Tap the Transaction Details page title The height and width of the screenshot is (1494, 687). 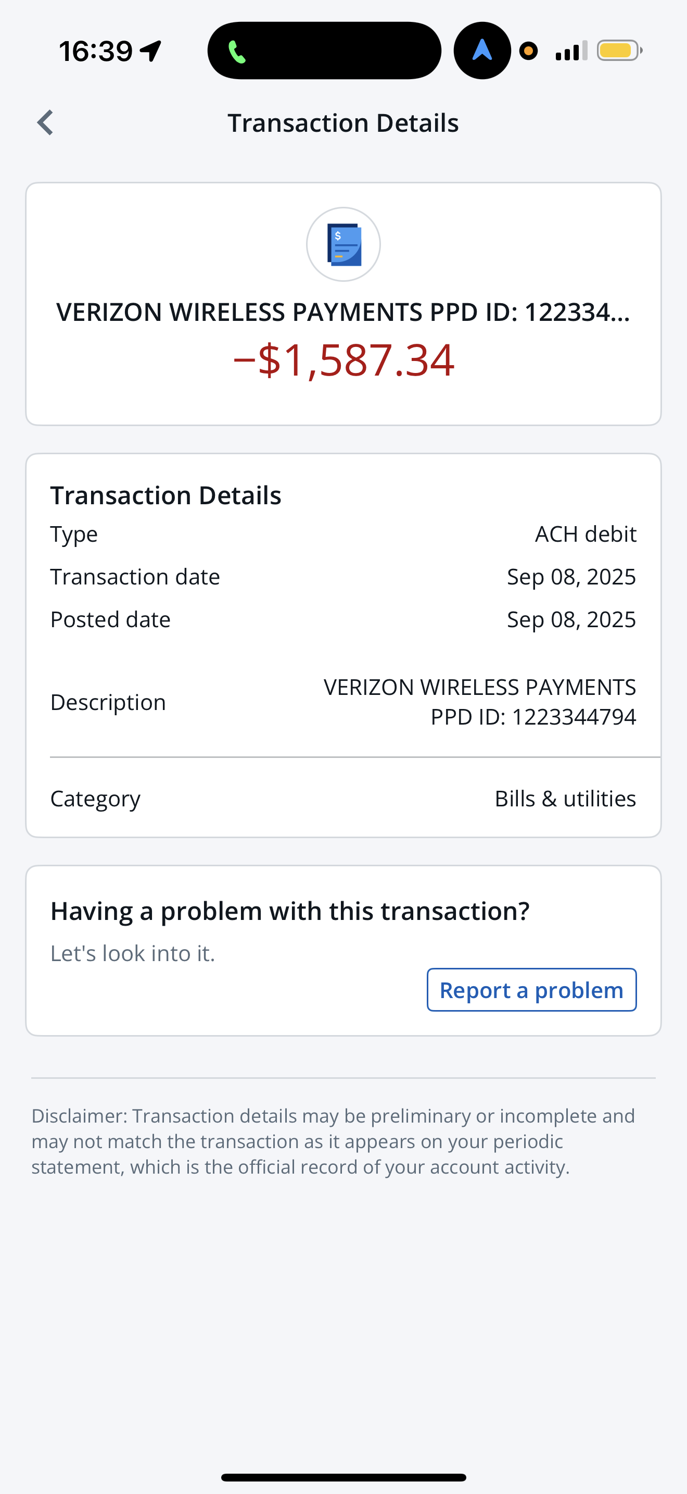coord(343,123)
